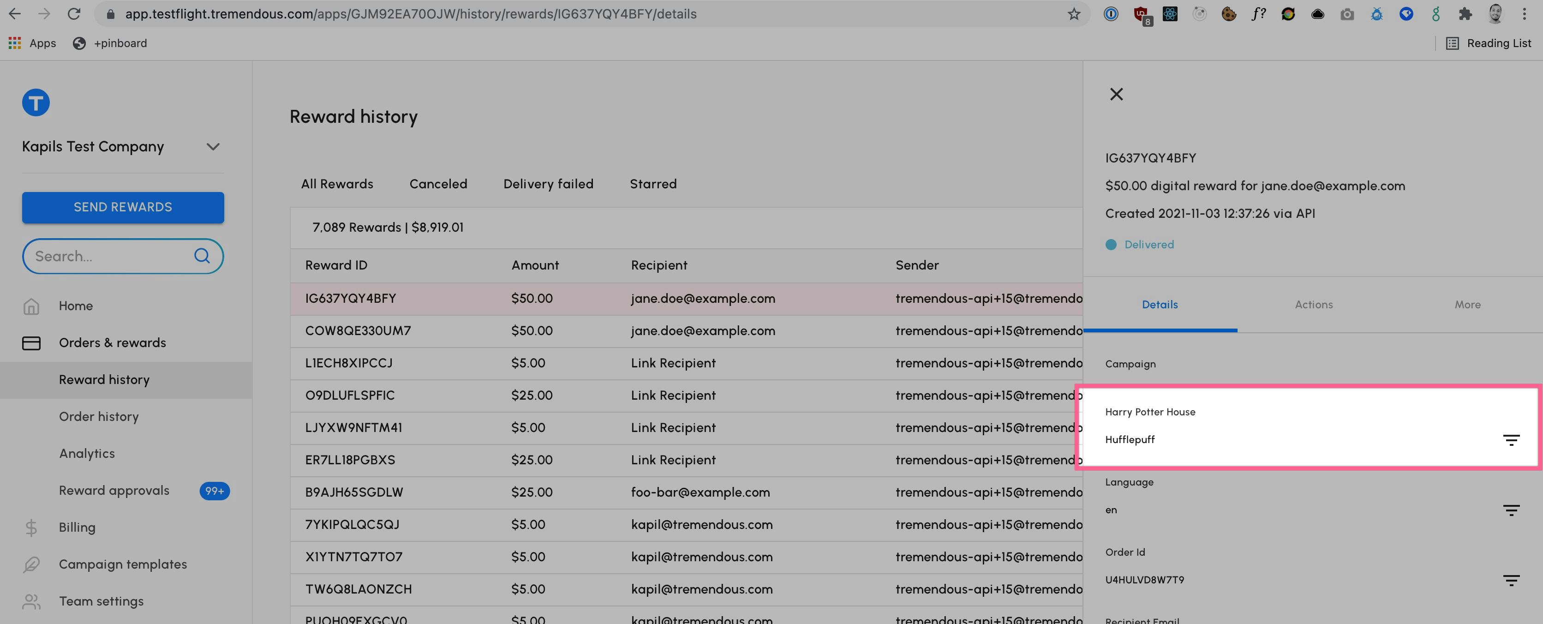Bookmark page with the star icon
The image size is (1543, 624).
[1073, 14]
